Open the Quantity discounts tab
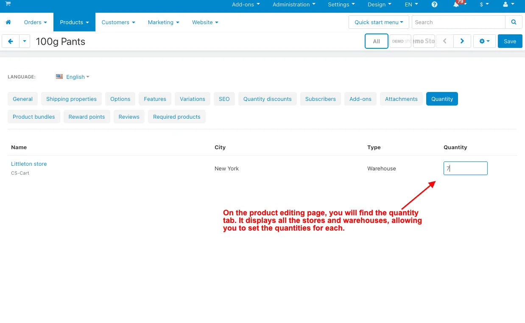This screenshot has width=525, height=323. point(267,99)
